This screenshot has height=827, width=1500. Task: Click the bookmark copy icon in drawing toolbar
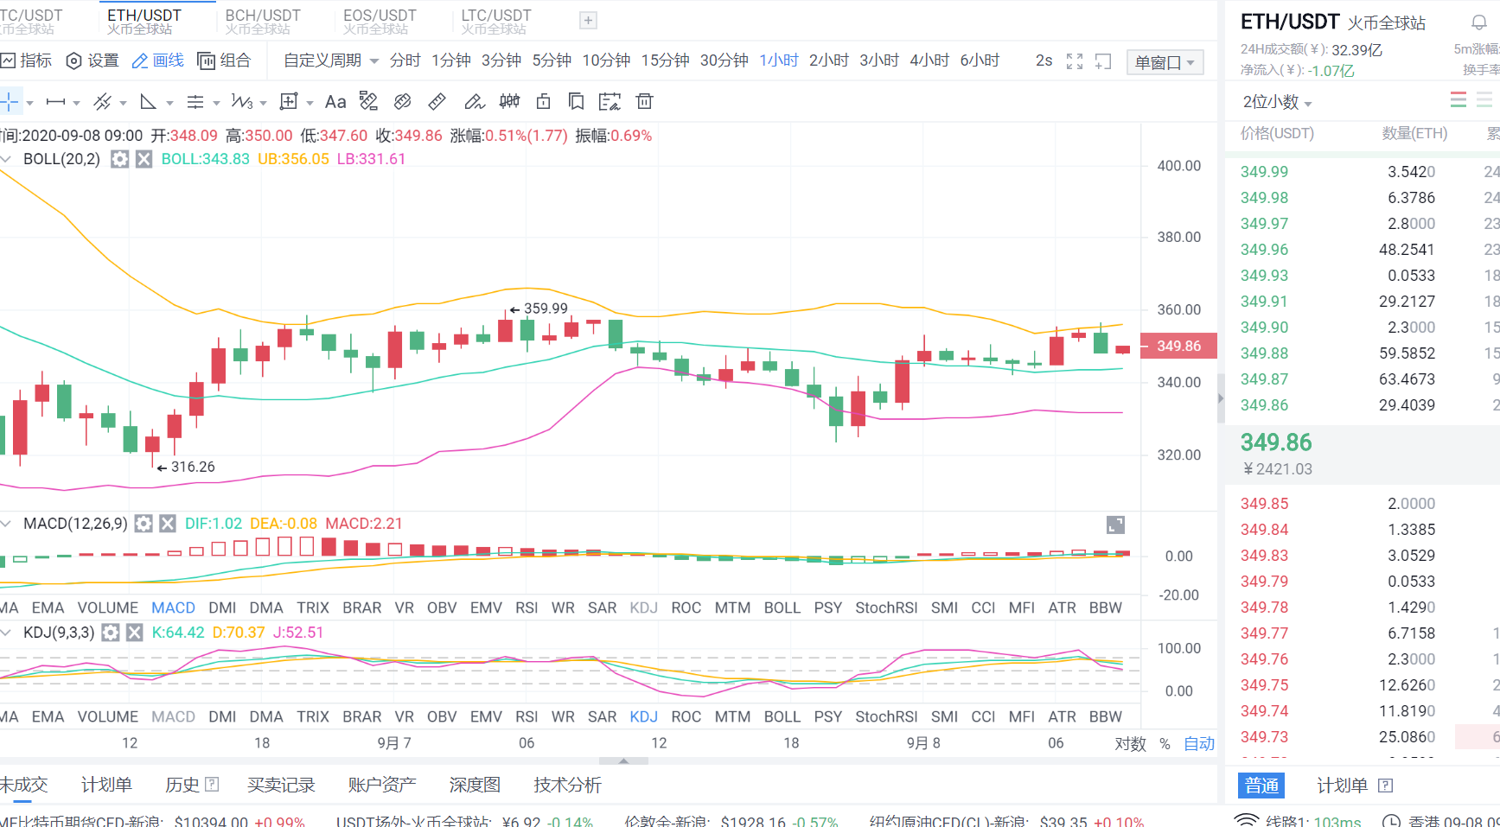(x=576, y=102)
